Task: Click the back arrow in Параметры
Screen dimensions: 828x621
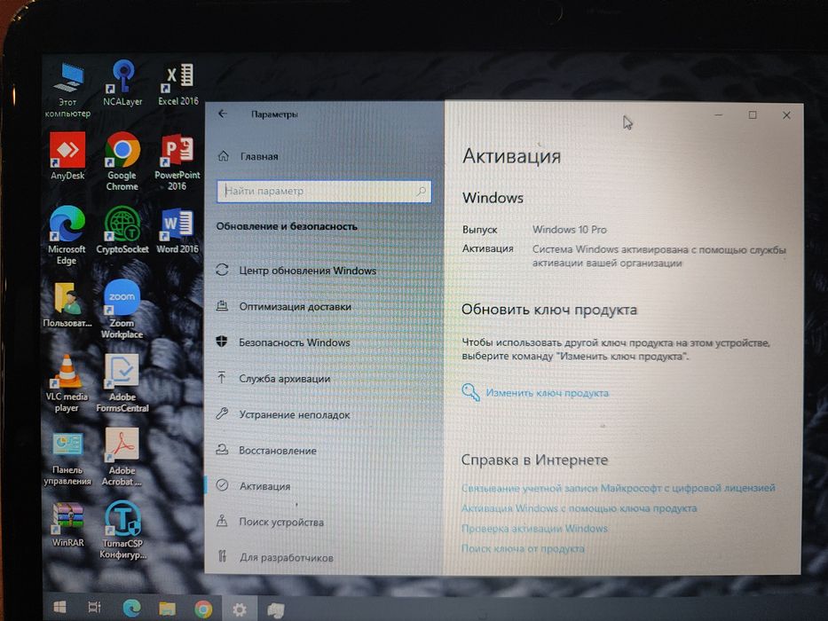Action: pyautogui.click(x=223, y=114)
